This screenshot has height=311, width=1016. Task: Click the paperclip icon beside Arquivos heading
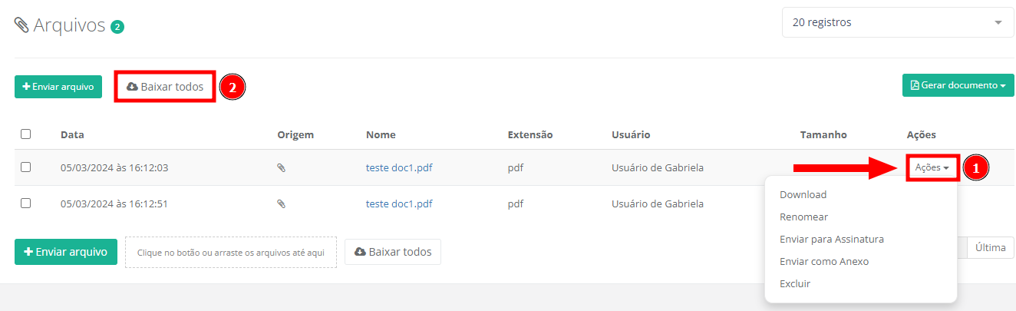(x=21, y=25)
